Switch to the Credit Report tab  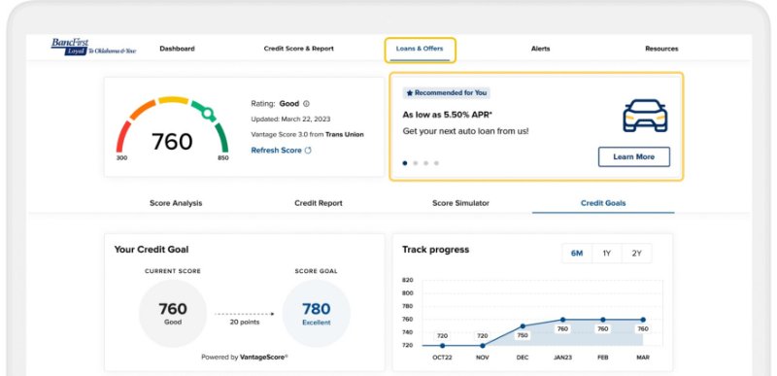(x=319, y=203)
